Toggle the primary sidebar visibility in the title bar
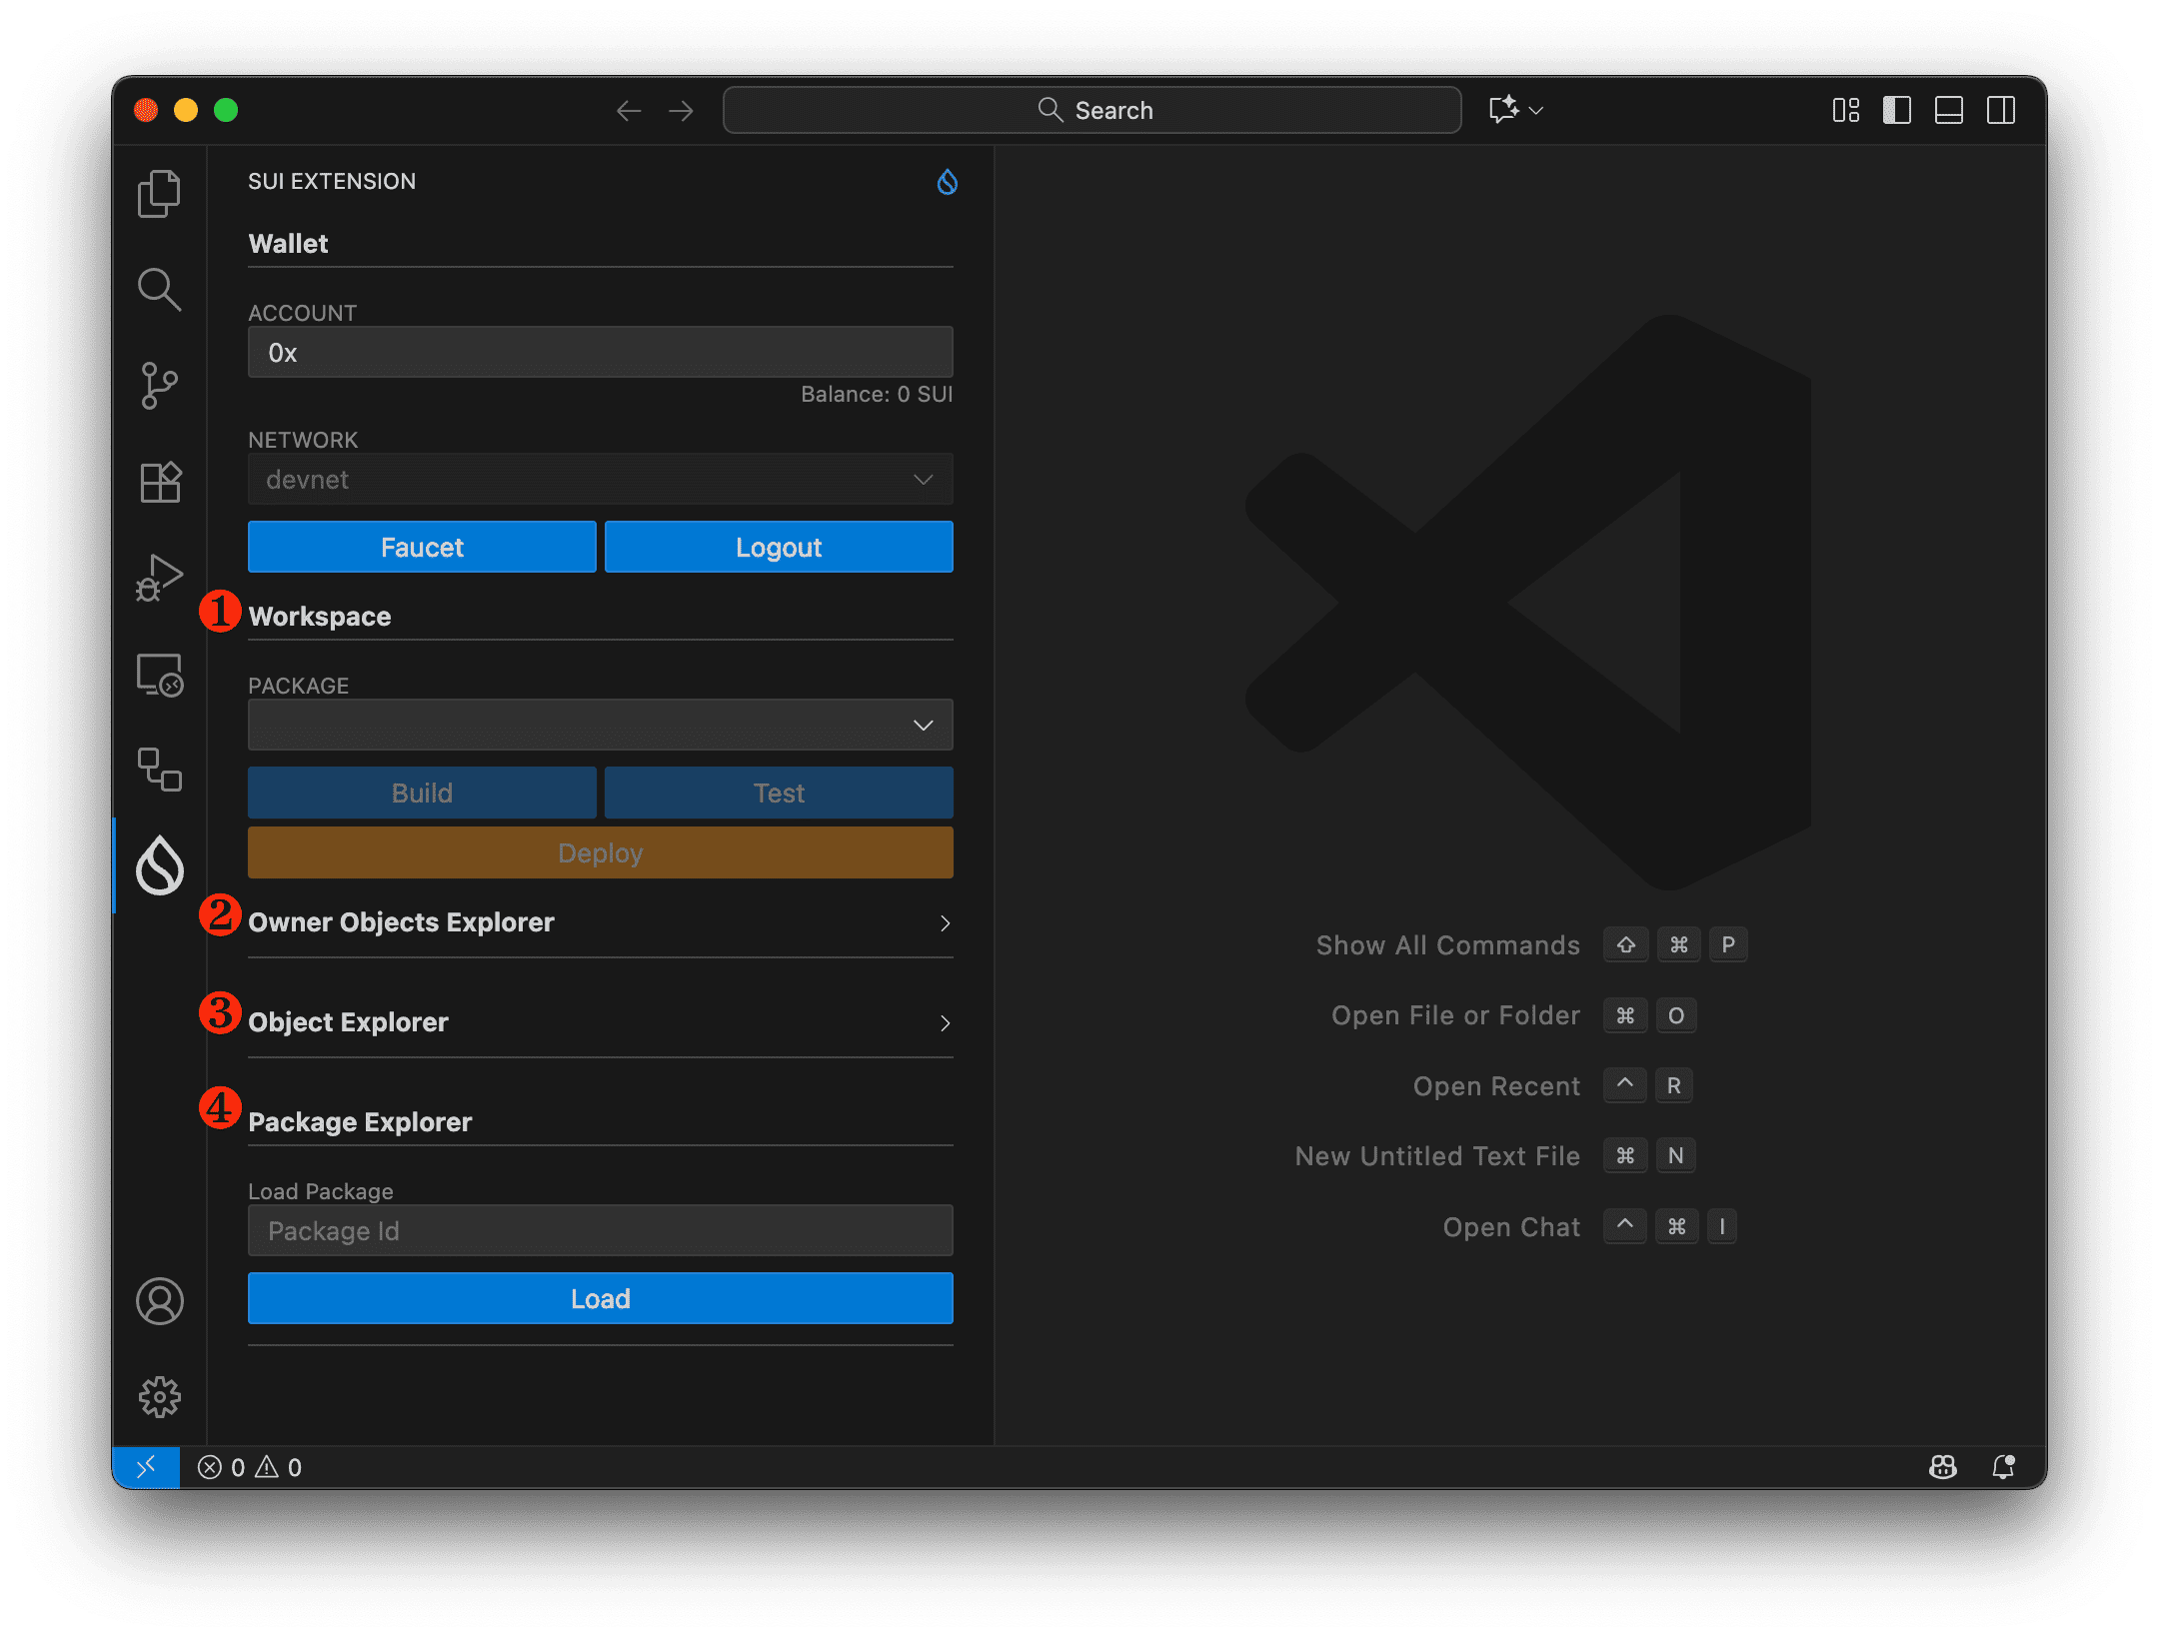This screenshot has height=1637, width=2159. click(1895, 110)
